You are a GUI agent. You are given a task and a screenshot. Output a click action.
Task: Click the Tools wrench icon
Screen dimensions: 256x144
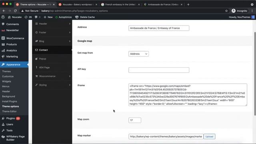(3, 130)
